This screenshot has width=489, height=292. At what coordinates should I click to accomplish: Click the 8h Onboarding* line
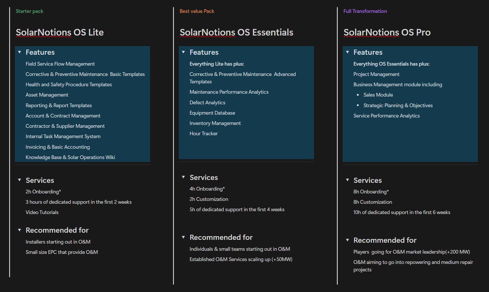371,192
